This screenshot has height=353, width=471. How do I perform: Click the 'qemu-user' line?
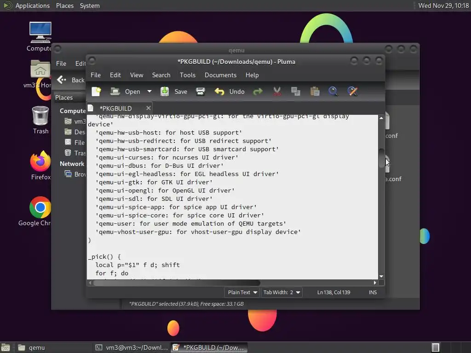[191, 224]
